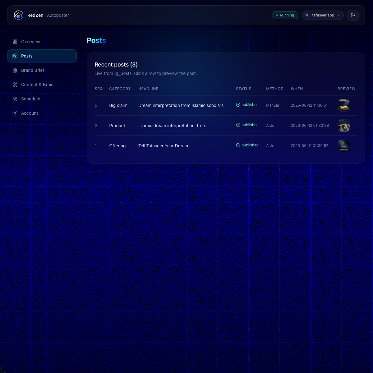Click the WHEN column header
The width and height of the screenshot is (373, 373).
pyautogui.click(x=297, y=89)
